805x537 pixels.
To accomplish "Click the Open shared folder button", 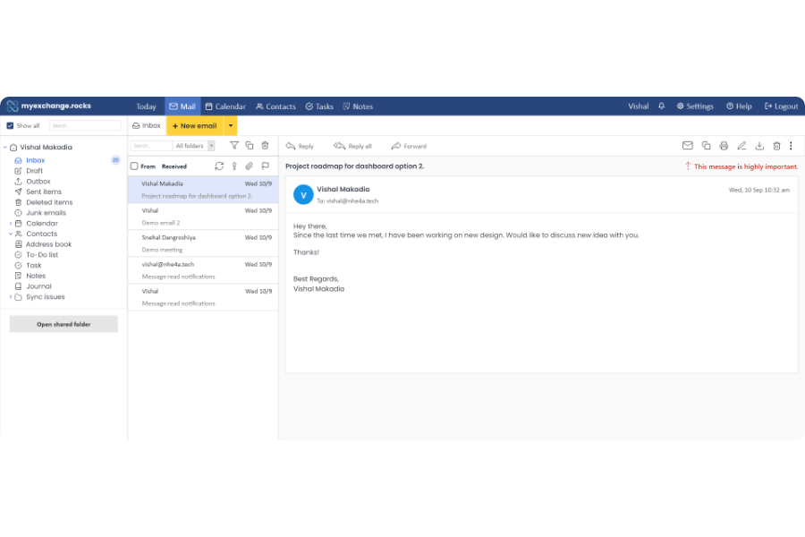I will click(64, 324).
